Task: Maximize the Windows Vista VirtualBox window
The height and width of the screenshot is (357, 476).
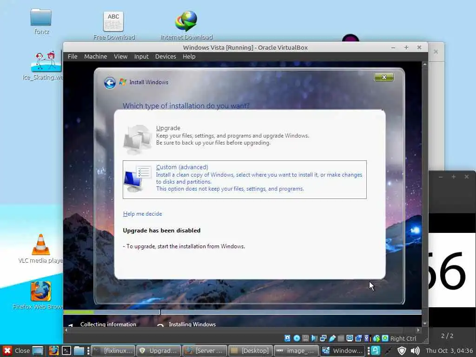Action: pyautogui.click(x=406, y=48)
